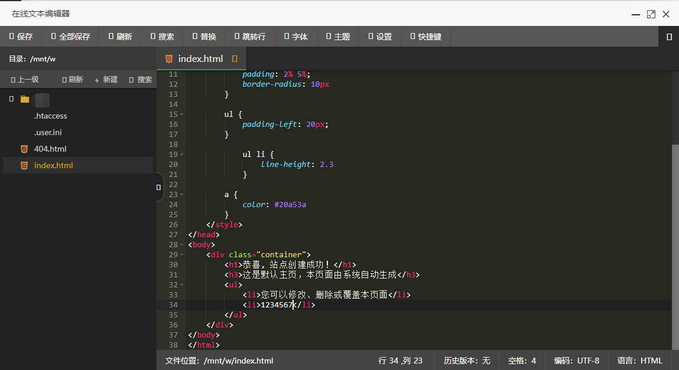Click the 文件位置 path in the status bar
The height and width of the screenshot is (370, 679).
click(x=219, y=361)
